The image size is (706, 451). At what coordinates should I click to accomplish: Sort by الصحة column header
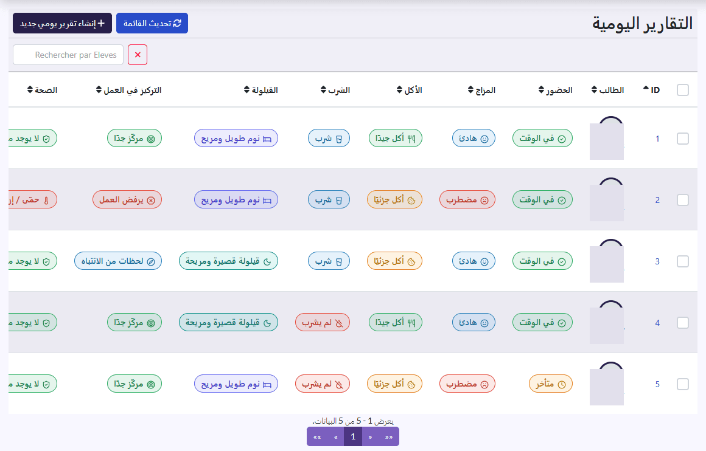pyautogui.click(x=42, y=90)
